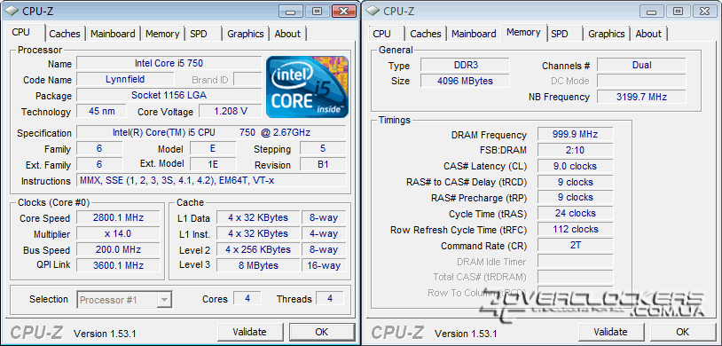The image size is (722, 346).
Task: Switch to Caches tab in left window
Action: [x=65, y=34]
